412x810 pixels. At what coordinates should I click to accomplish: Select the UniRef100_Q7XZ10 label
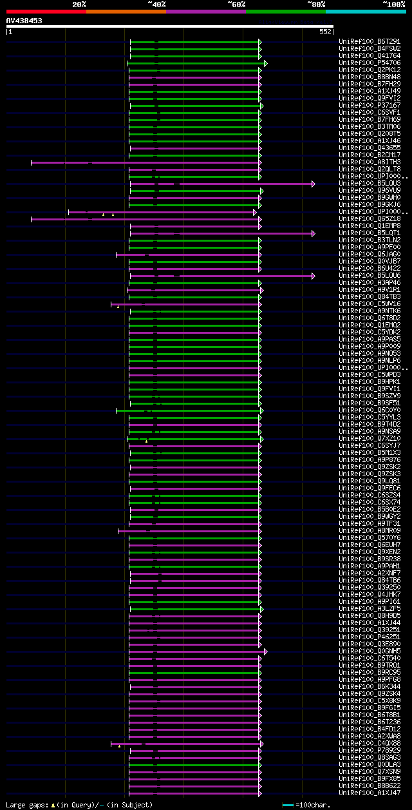369,439
